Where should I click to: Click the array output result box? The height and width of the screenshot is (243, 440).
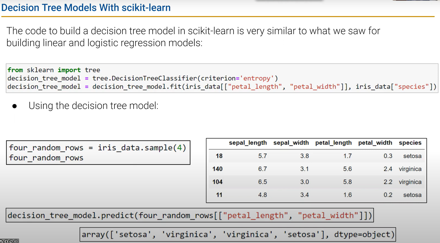pyautogui.click(x=238, y=235)
